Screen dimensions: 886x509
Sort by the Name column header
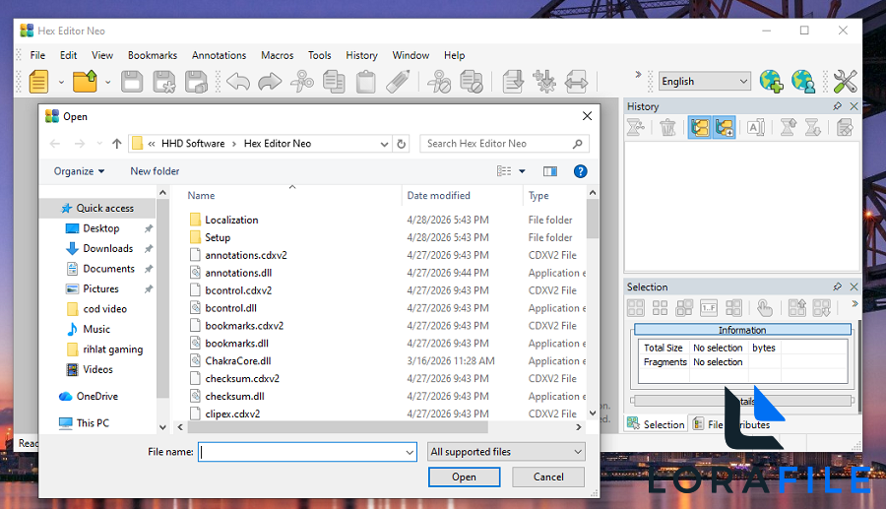pyautogui.click(x=201, y=196)
